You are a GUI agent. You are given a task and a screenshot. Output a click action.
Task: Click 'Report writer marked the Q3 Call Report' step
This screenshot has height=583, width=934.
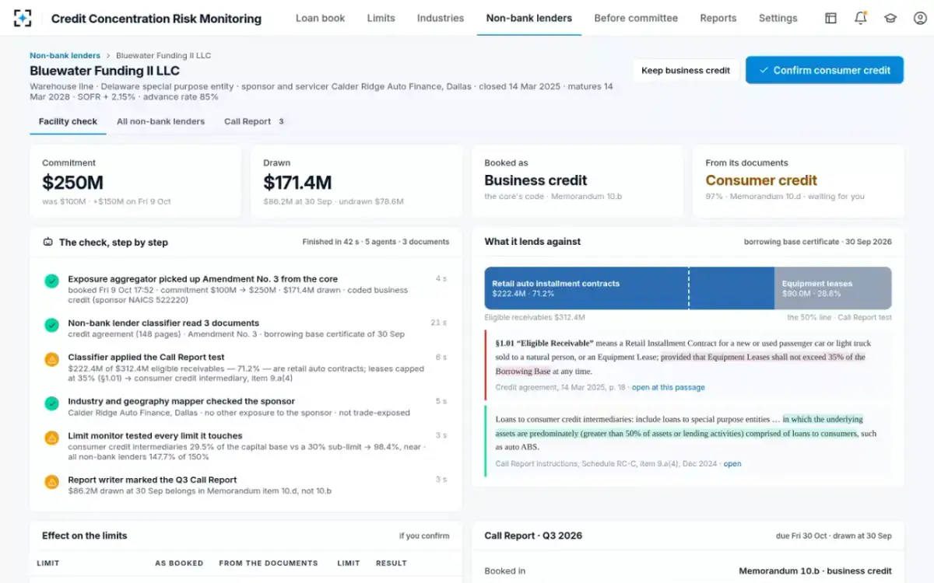[246, 485]
